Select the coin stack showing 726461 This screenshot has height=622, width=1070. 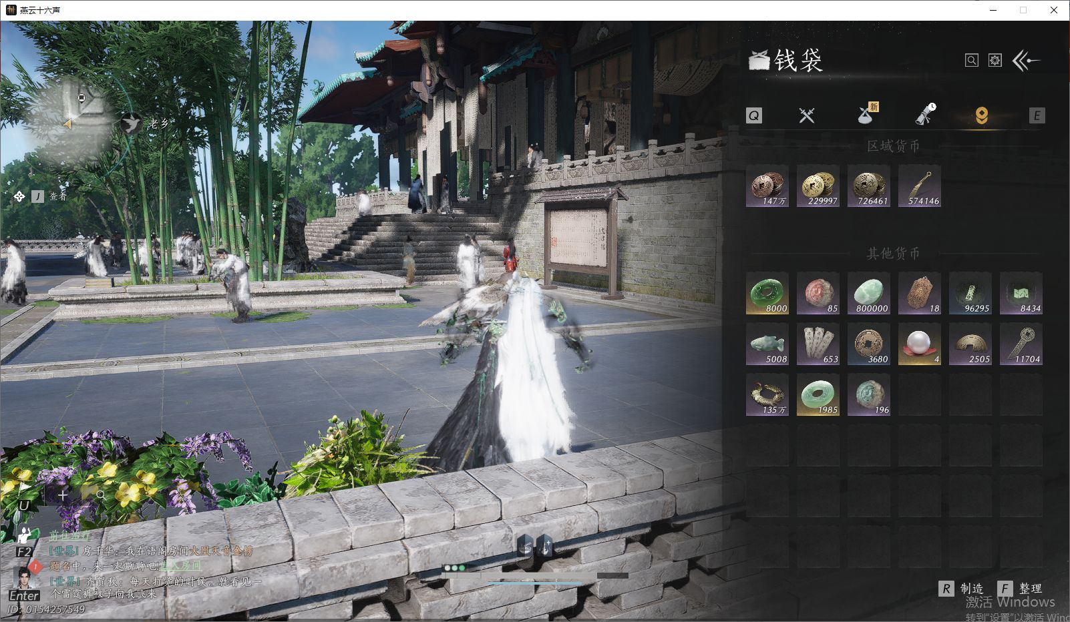869,186
